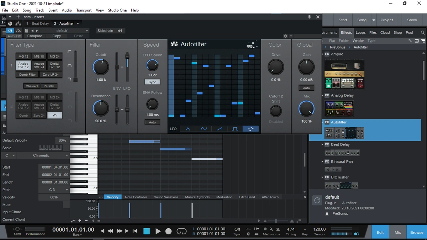The image size is (427, 240).
Task: Toggle Global Gain Auto button
Action: (306, 88)
